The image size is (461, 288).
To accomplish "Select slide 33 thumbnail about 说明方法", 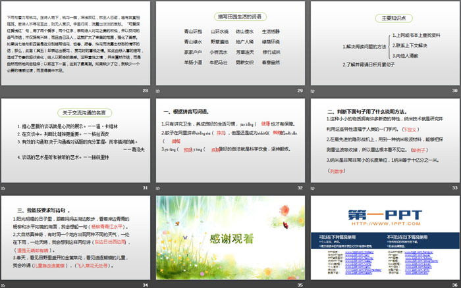I will [x=385, y=140].
